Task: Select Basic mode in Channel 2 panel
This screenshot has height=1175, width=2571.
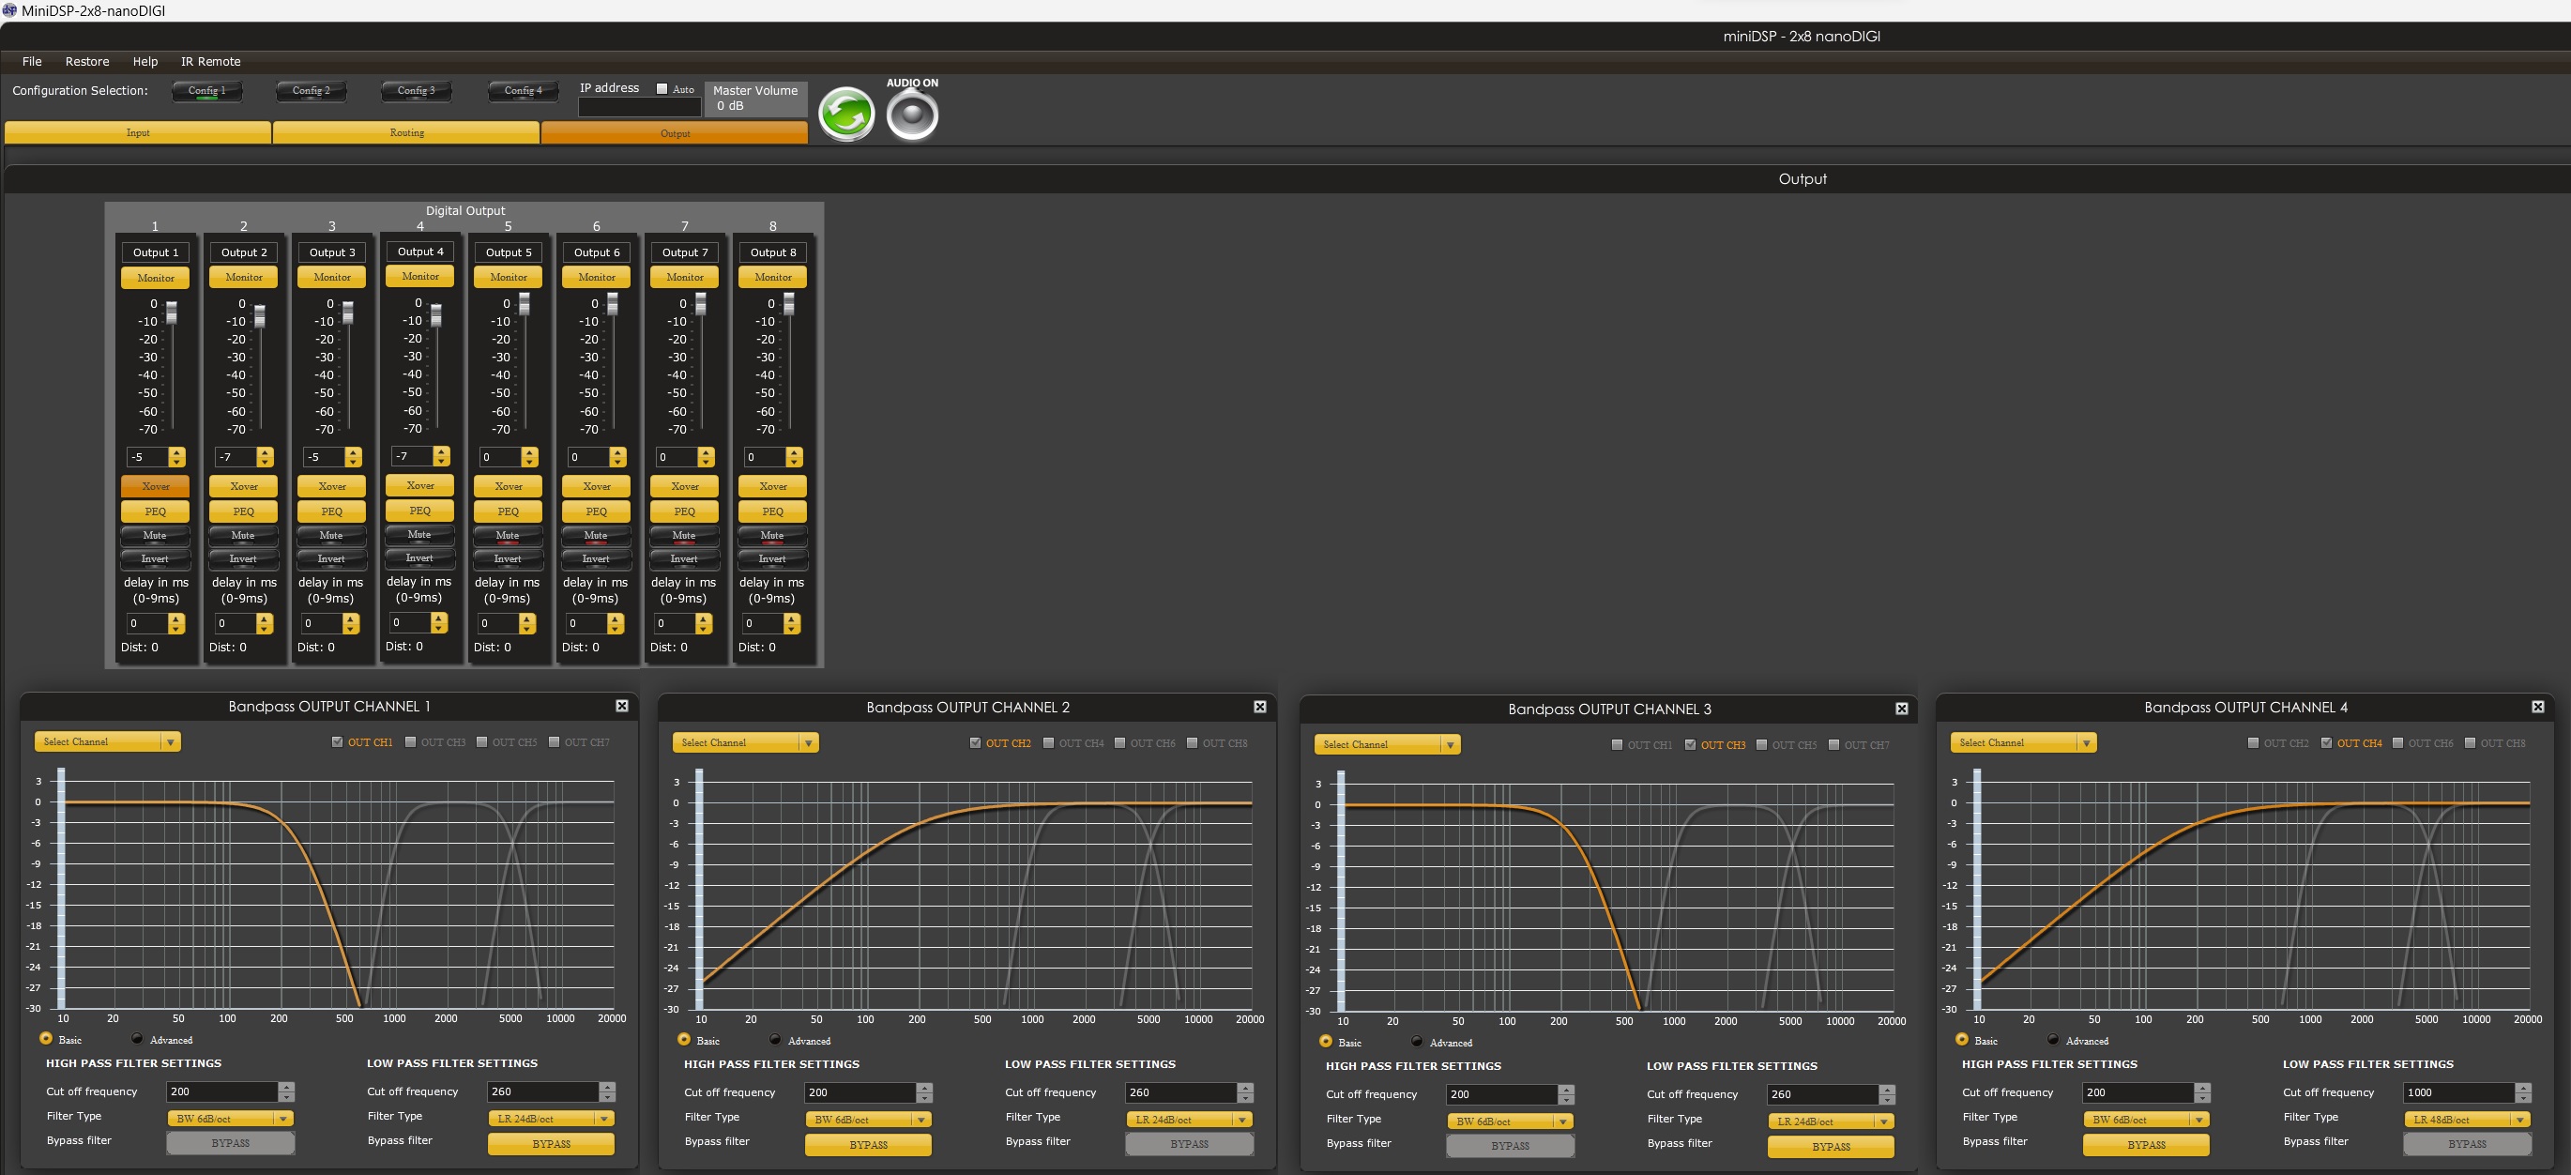Action: tap(684, 1040)
